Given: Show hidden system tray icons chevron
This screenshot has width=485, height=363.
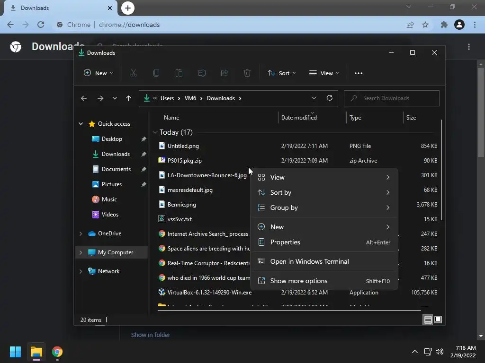Looking at the screenshot, I should click(x=415, y=352).
